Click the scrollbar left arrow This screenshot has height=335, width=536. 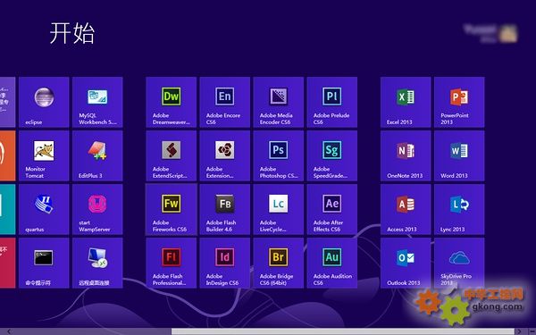9,331
